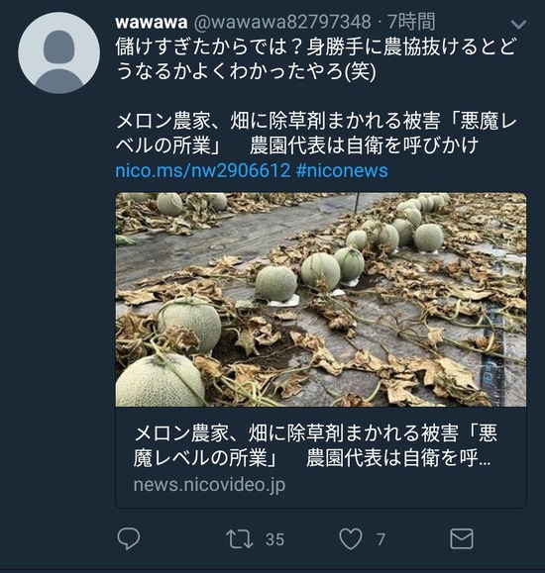Open the wawawa display name

pos(152,22)
